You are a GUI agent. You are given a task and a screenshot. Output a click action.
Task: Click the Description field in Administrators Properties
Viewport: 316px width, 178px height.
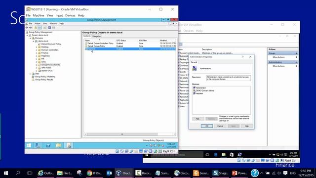228,78
